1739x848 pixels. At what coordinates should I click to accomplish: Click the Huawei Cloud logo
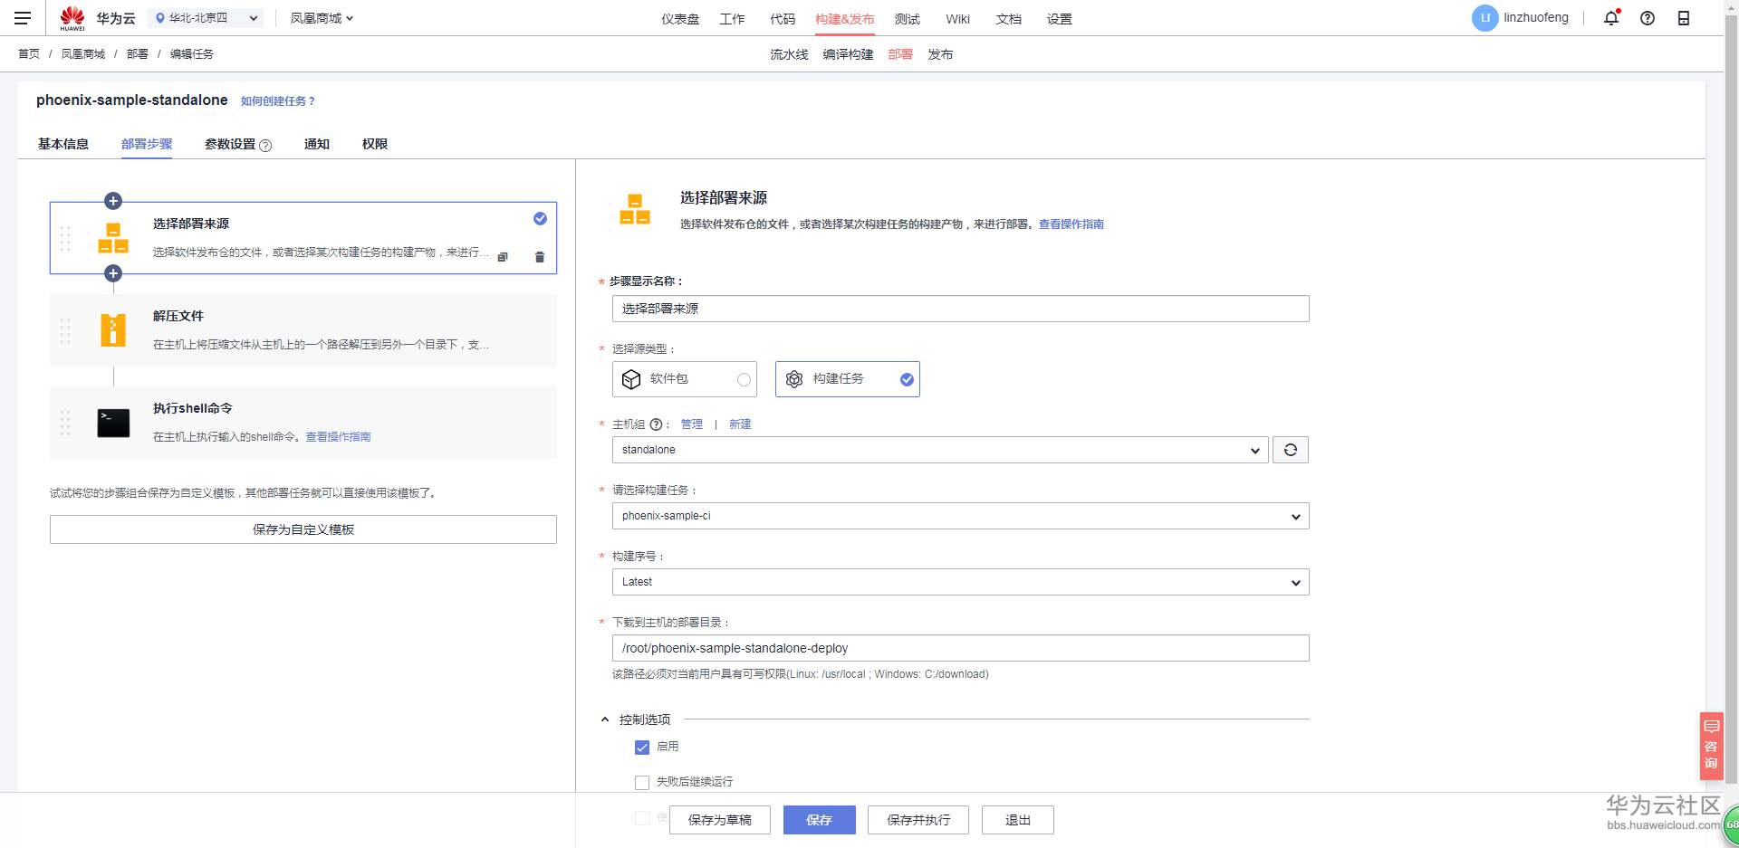click(72, 18)
